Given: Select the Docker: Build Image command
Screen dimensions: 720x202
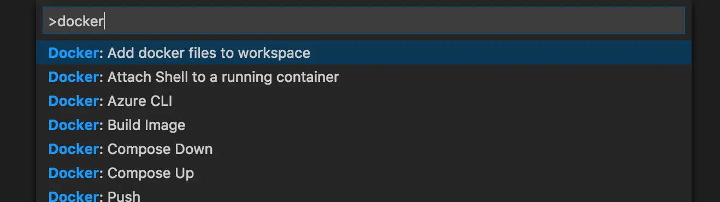Looking at the screenshot, I should point(364,125).
